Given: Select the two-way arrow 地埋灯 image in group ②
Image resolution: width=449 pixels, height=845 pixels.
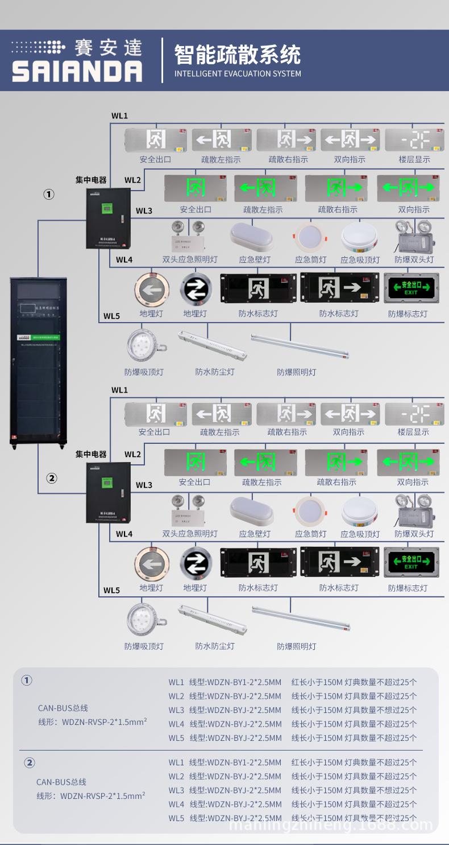Looking at the screenshot, I should [196, 564].
